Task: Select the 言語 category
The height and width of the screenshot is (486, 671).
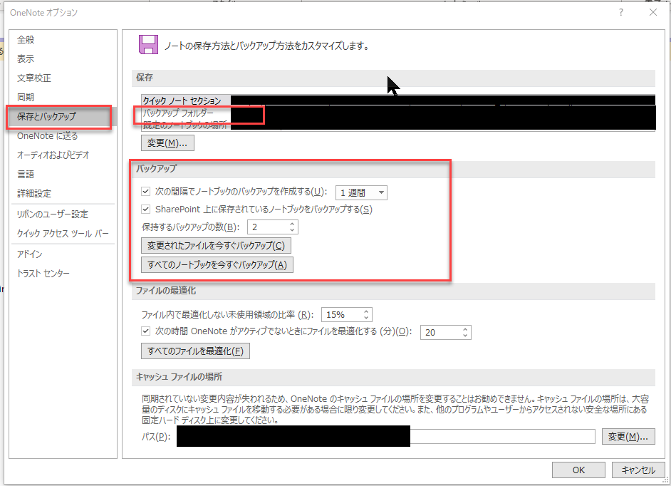Action: coord(26,175)
